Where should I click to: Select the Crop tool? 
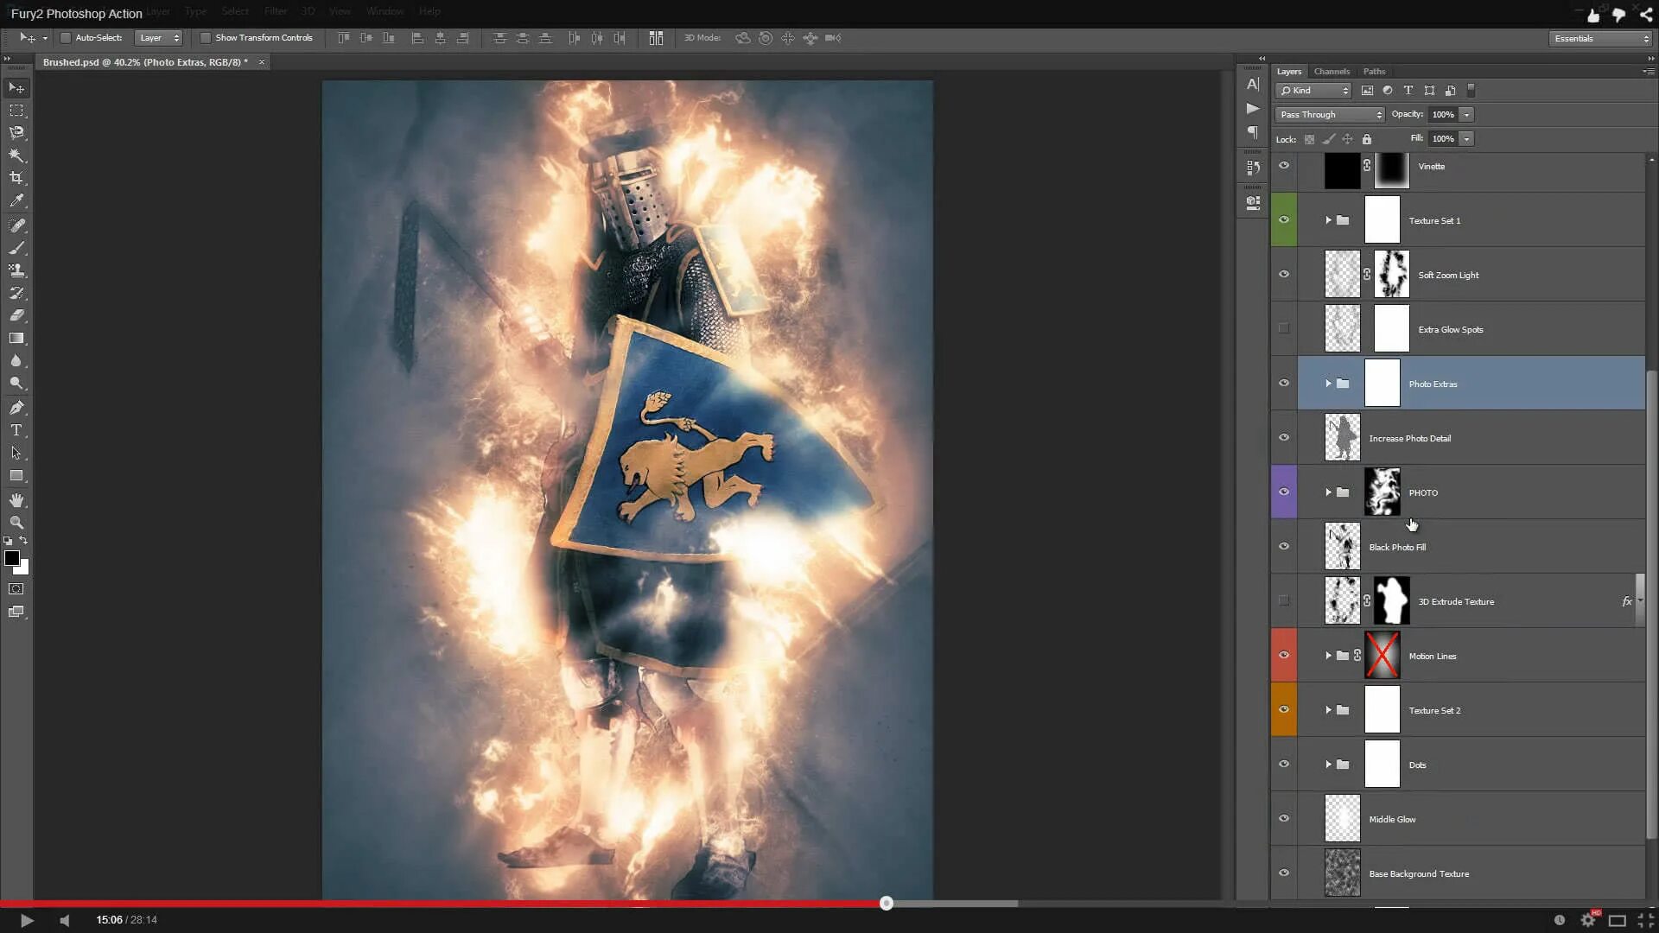[16, 178]
